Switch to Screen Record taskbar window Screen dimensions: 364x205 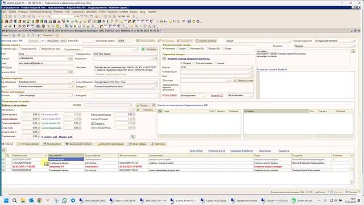point(302,200)
